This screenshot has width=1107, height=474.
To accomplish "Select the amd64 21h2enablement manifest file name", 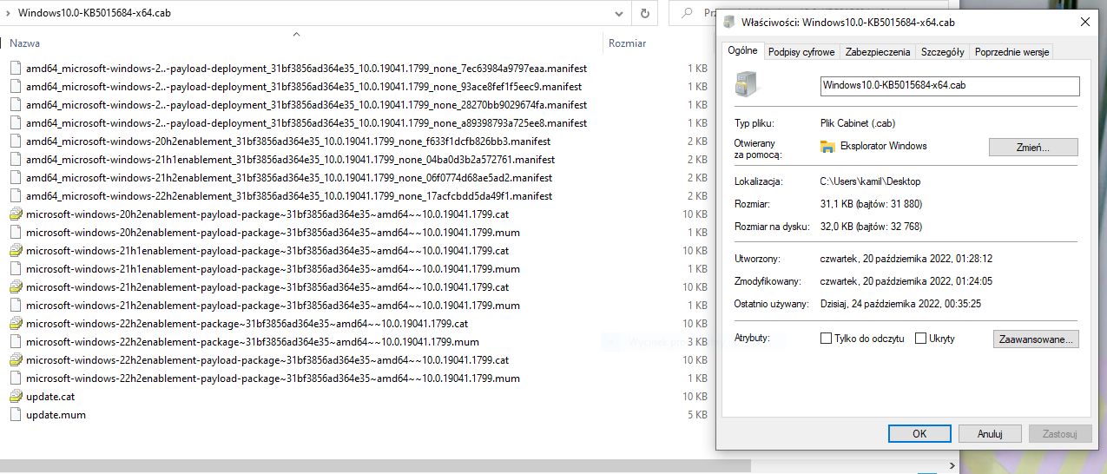I will click(x=289, y=178).
